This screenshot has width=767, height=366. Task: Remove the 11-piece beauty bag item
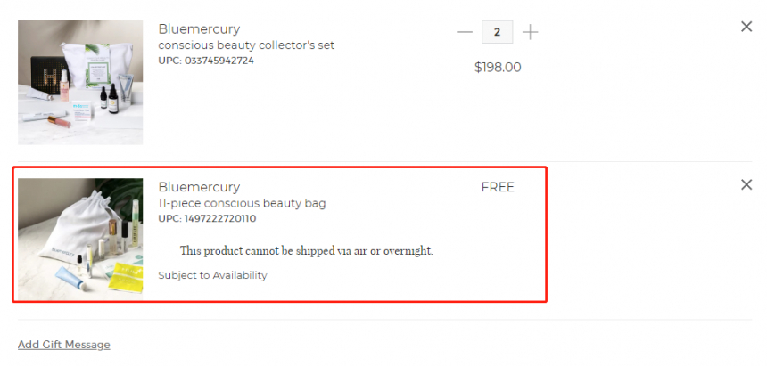point(746,184)
